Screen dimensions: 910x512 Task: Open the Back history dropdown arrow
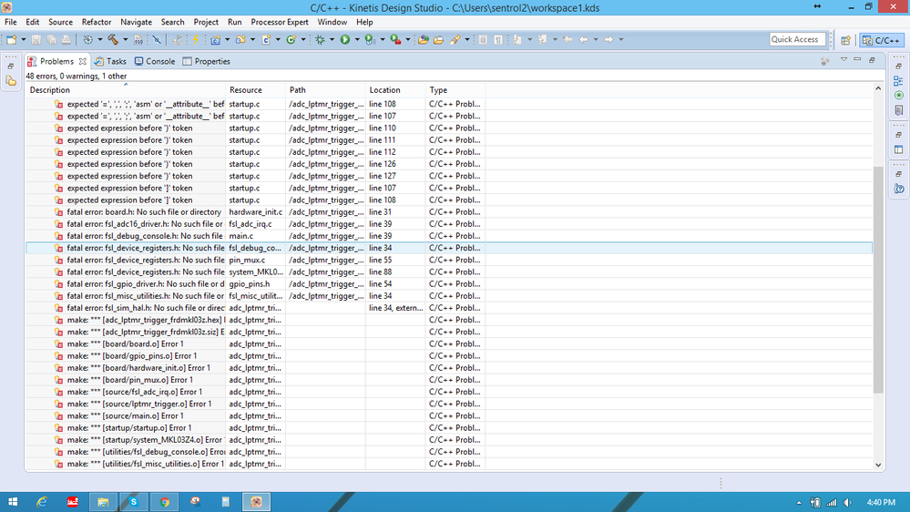tap(596, 39)
